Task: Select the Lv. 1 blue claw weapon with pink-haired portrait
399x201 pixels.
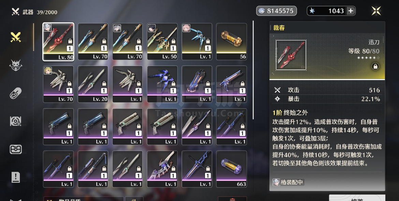Action: [x=197, y=42]
